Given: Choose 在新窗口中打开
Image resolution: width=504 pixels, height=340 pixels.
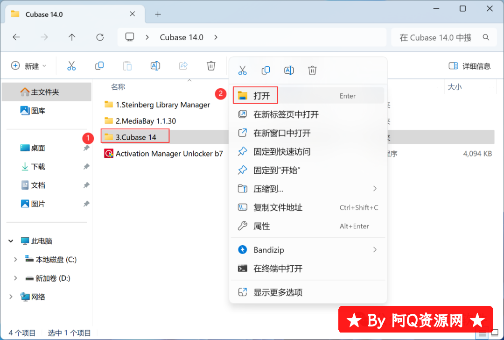Looking at the screenshot, I should coord(308,133).
